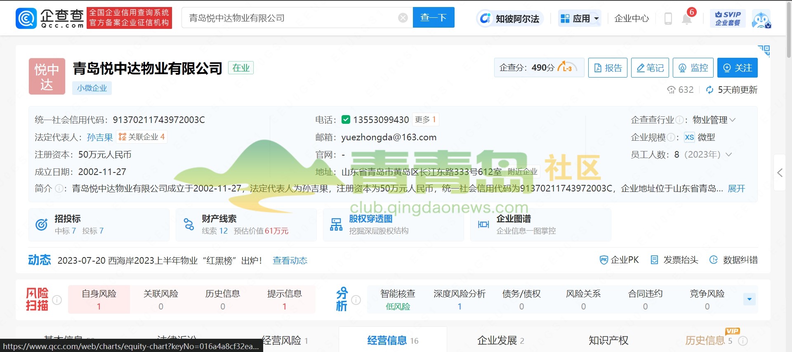Switch to 知识产权 tab
792x352 pixels.
click(608, 340)
